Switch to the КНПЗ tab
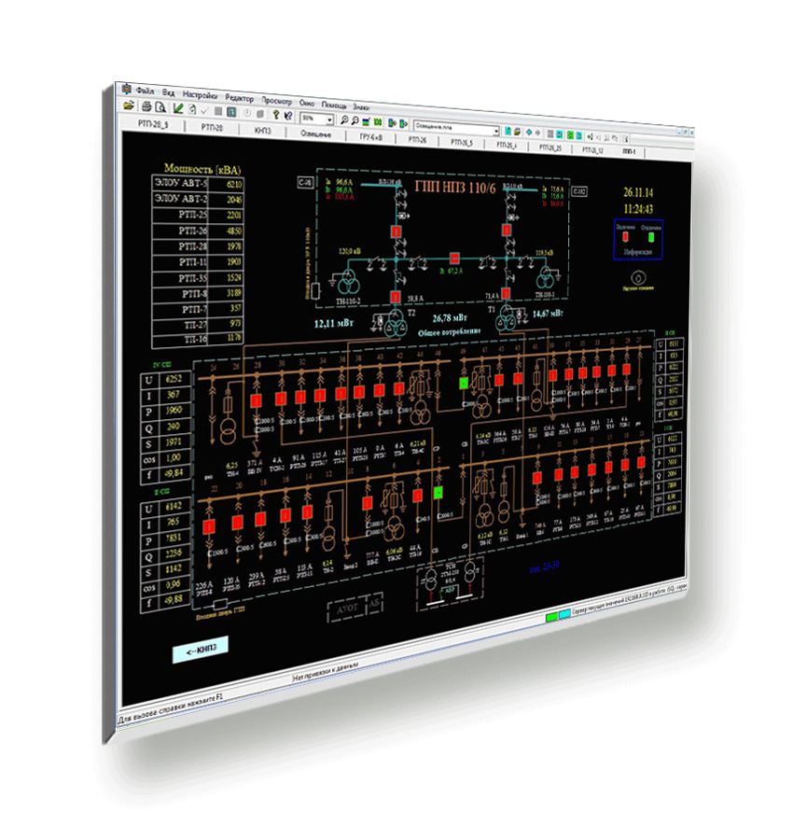 click(x=262, y=130)
